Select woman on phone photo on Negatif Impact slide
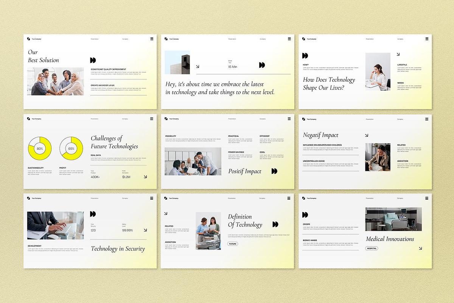 point(378,157)
